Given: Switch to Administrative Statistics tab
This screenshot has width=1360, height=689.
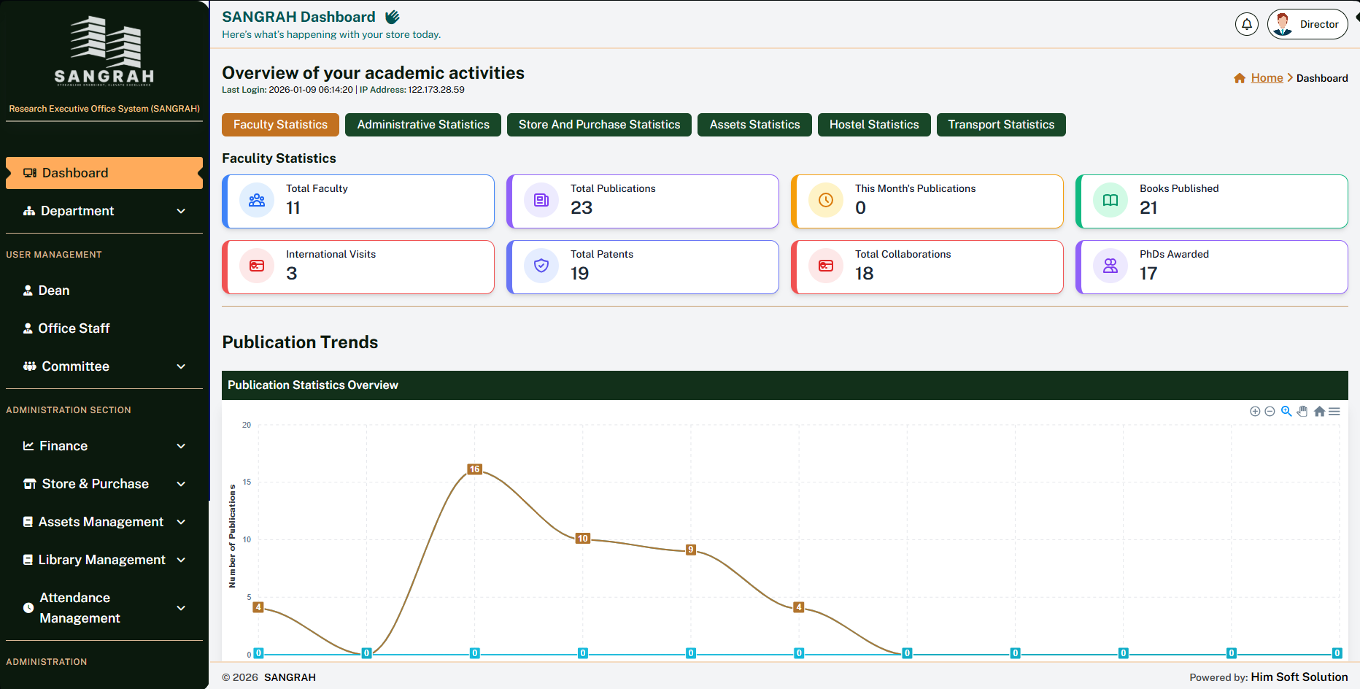Looking at the screenshot, I should tap(423, 125).
